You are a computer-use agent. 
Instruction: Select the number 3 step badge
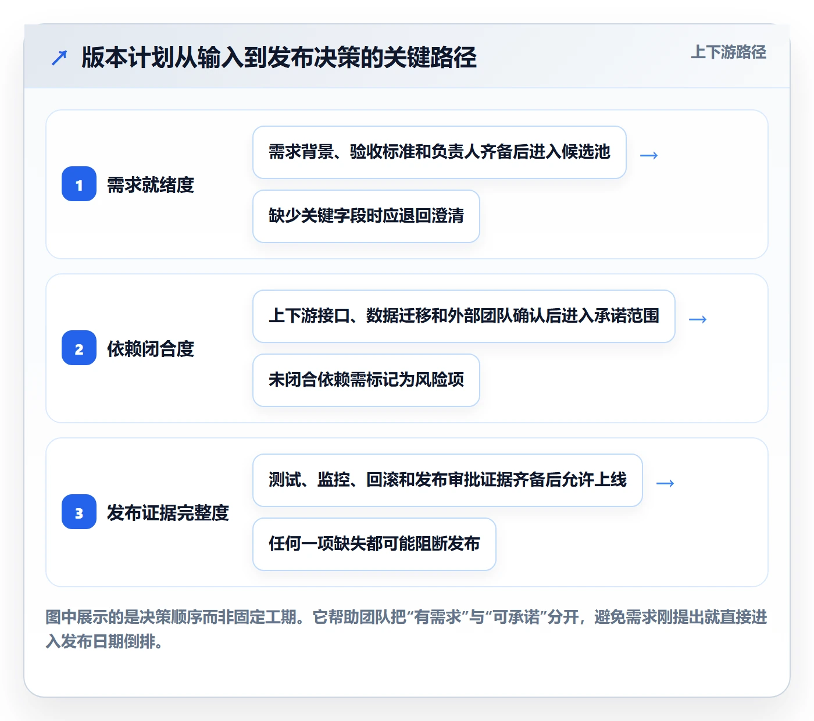[79, 512]
